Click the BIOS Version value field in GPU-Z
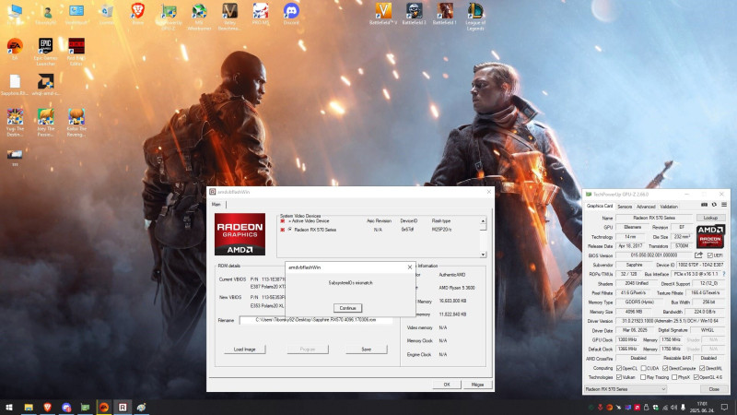The height and width of the screenshot is (415, 737). [654, 255]
